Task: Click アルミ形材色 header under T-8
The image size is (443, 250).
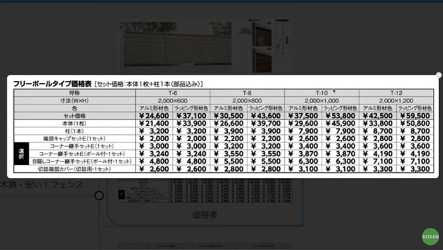Action: (x=228, y=108)
